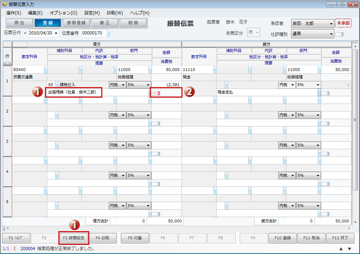Image resolution: width=360 pixels, height=254 pixels.
Task: Open lookup beside debit account 83440
Action: [46, 70]
